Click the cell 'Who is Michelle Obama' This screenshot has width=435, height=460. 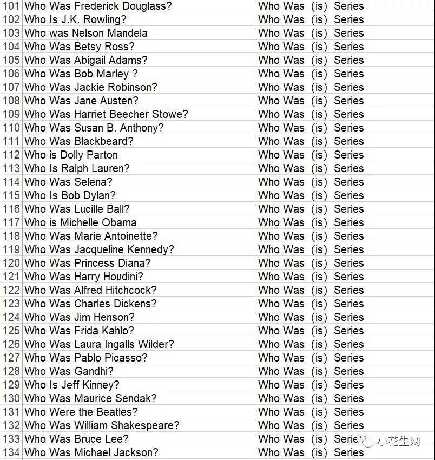(139, 222)
